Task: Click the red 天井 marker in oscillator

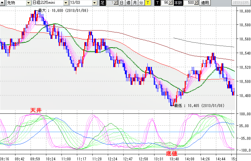Action: tap(36, 110)
